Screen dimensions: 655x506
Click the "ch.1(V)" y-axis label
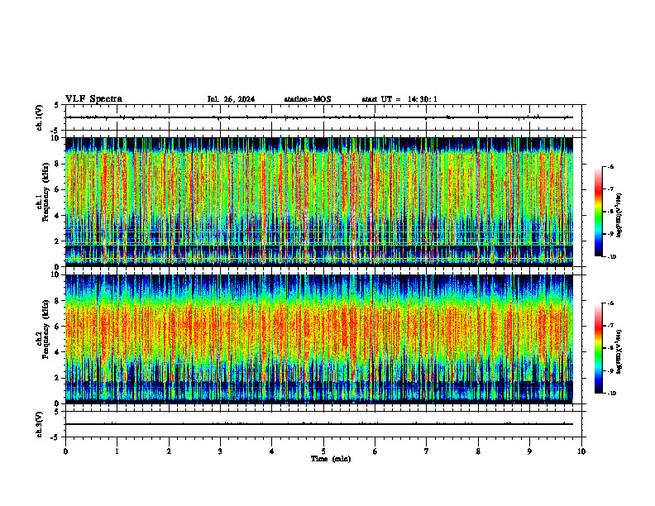pos(39,117)
